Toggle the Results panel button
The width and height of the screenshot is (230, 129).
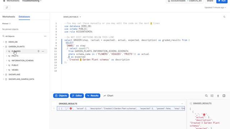tap(93, 96)
